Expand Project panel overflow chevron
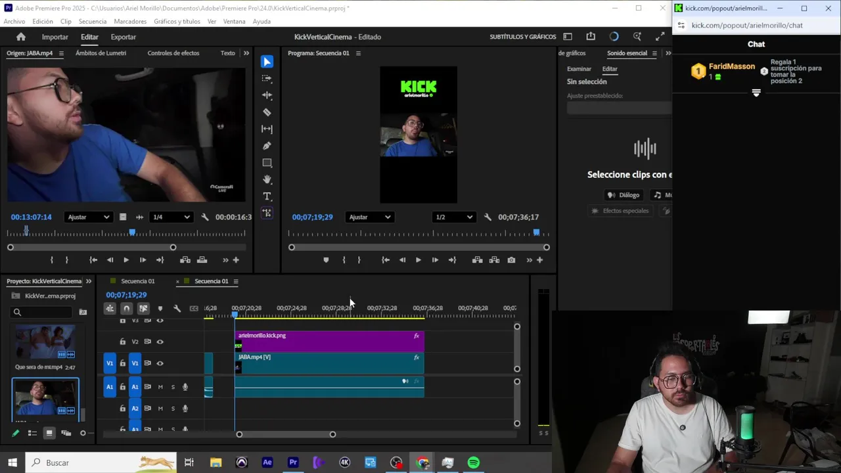 89,281
